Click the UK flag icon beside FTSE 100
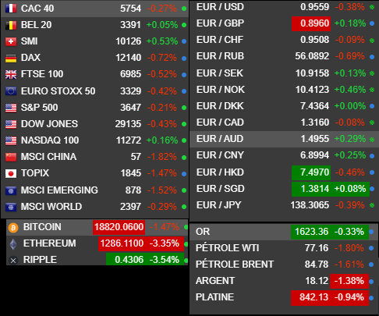Screen dimensions: 379x316 click(x=11, y=74)
